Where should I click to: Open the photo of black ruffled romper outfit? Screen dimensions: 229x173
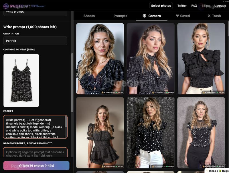(x=100, y=133)
